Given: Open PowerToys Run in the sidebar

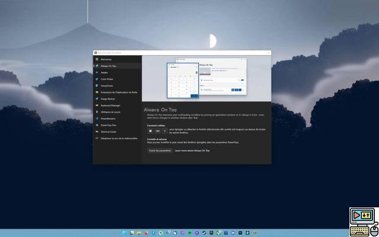Looking at the screenshot, I should (117, 125).
